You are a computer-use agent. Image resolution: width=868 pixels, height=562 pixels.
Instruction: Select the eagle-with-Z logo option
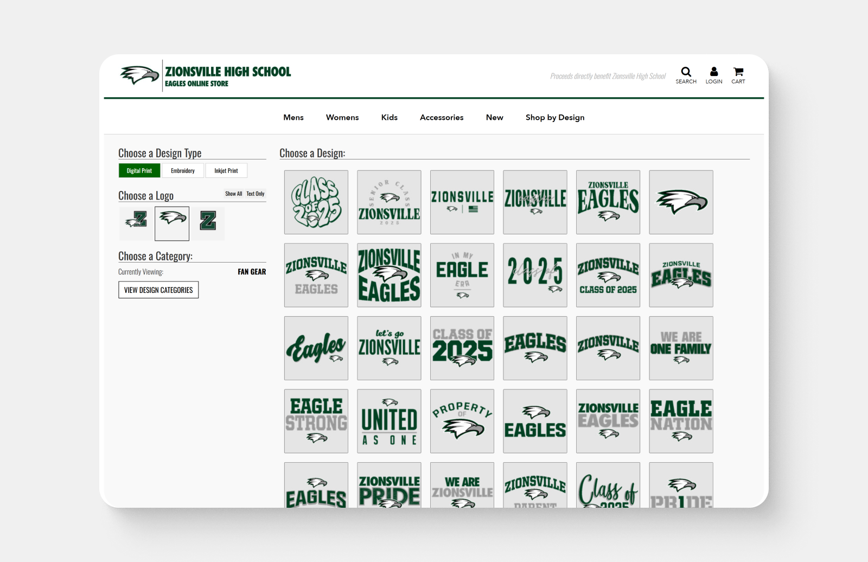click(x=136, y=223)
